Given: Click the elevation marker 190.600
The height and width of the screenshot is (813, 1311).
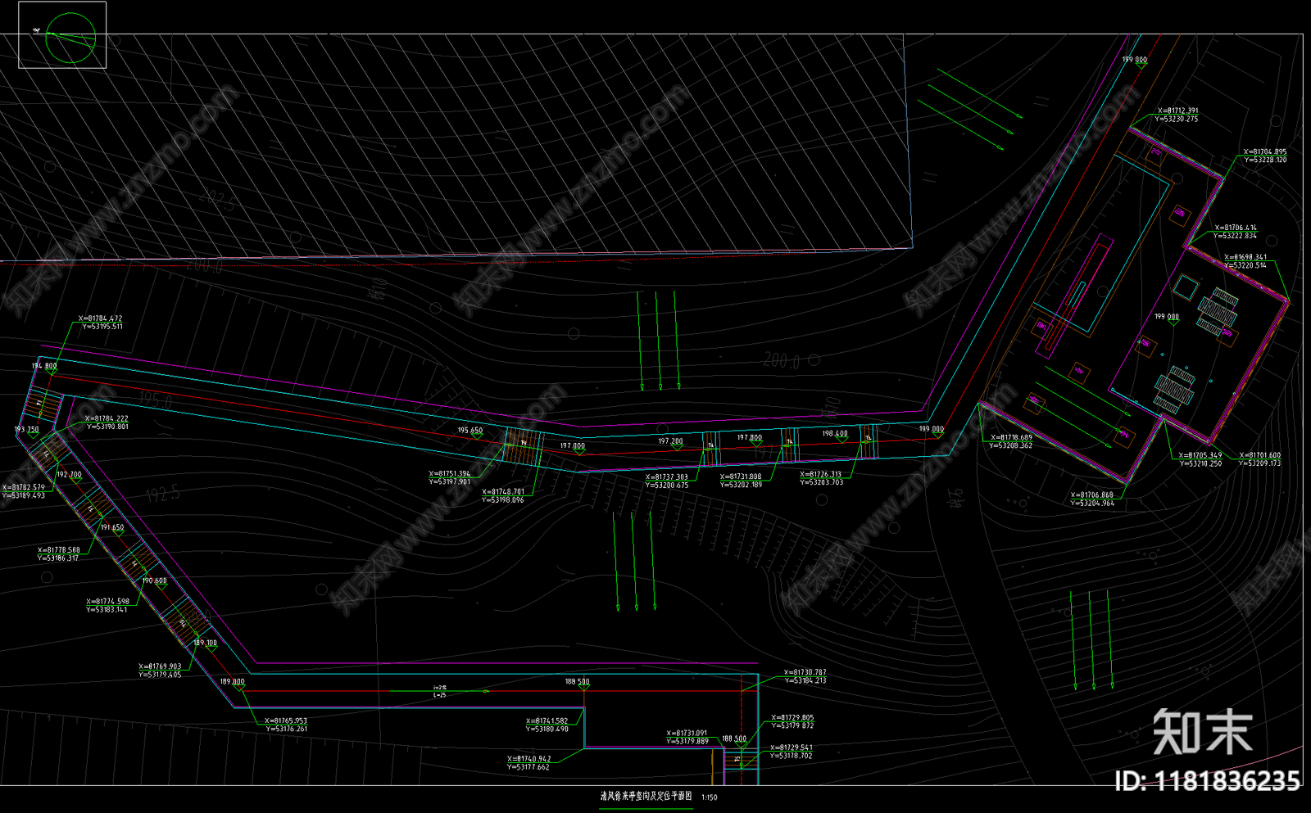Looking at the screenshot, I should pos(154,580).
